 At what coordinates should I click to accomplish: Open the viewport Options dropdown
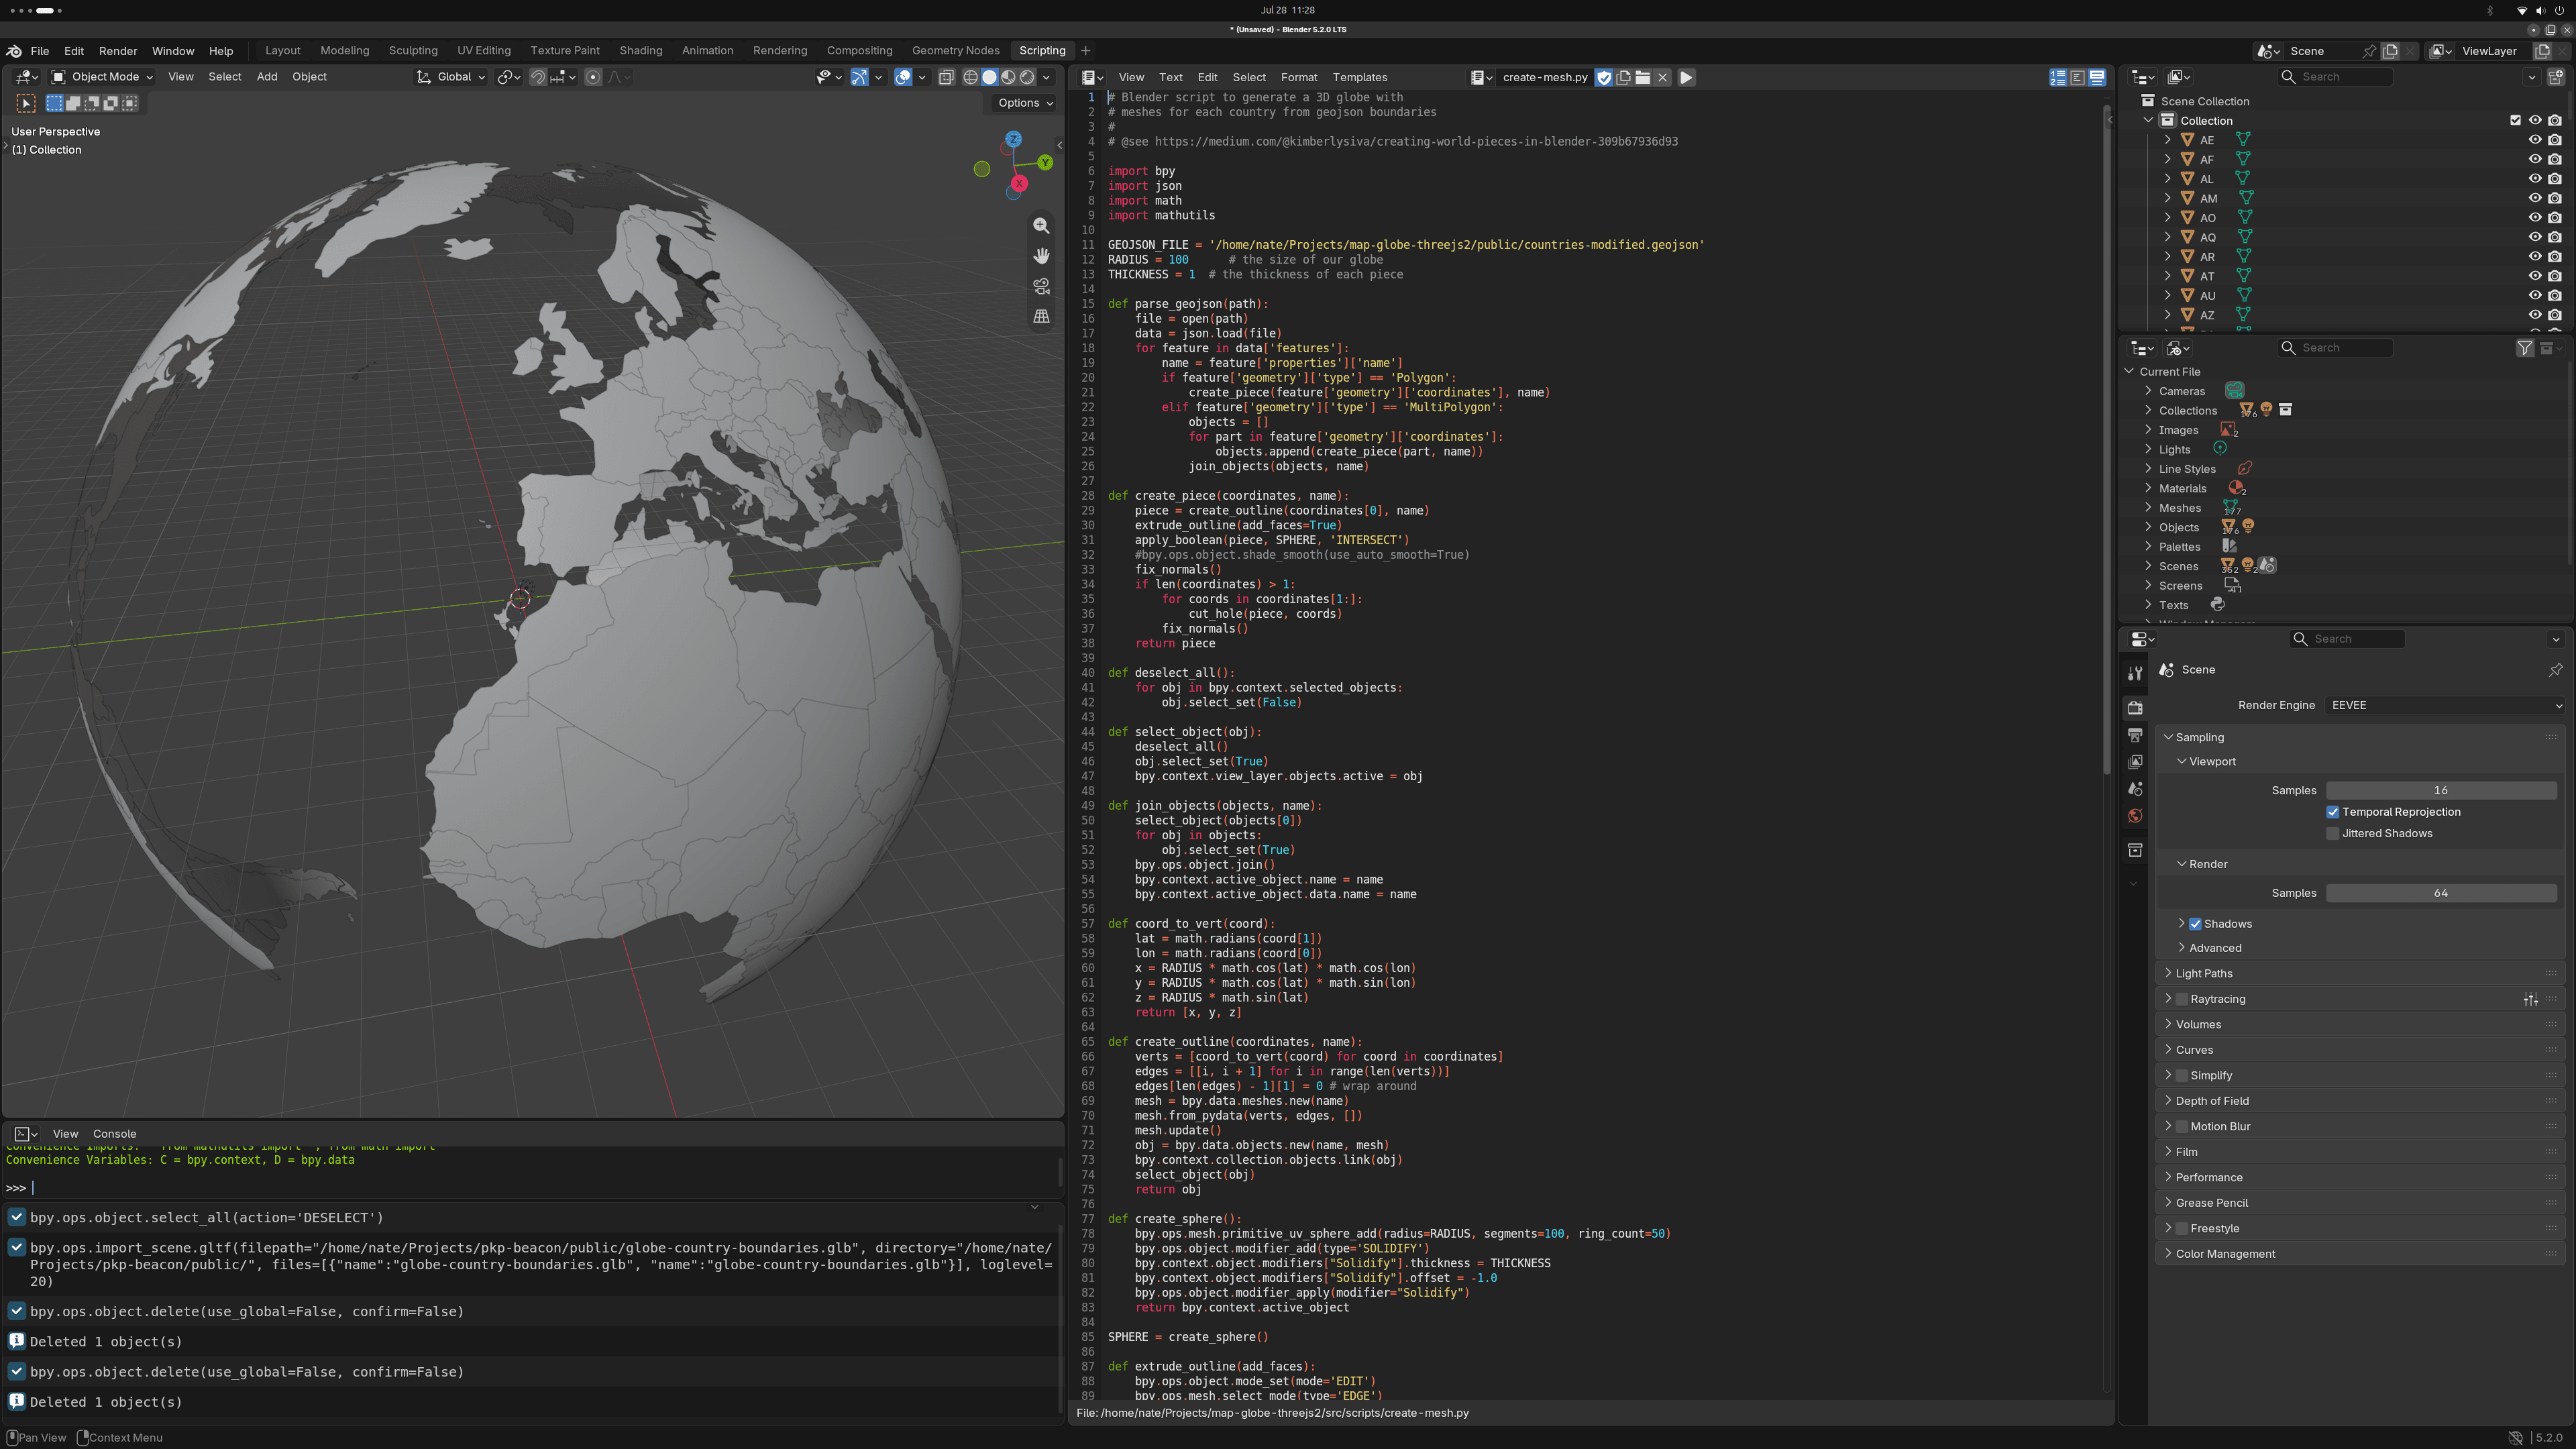pyautogui.click(x=1025, y=103)
